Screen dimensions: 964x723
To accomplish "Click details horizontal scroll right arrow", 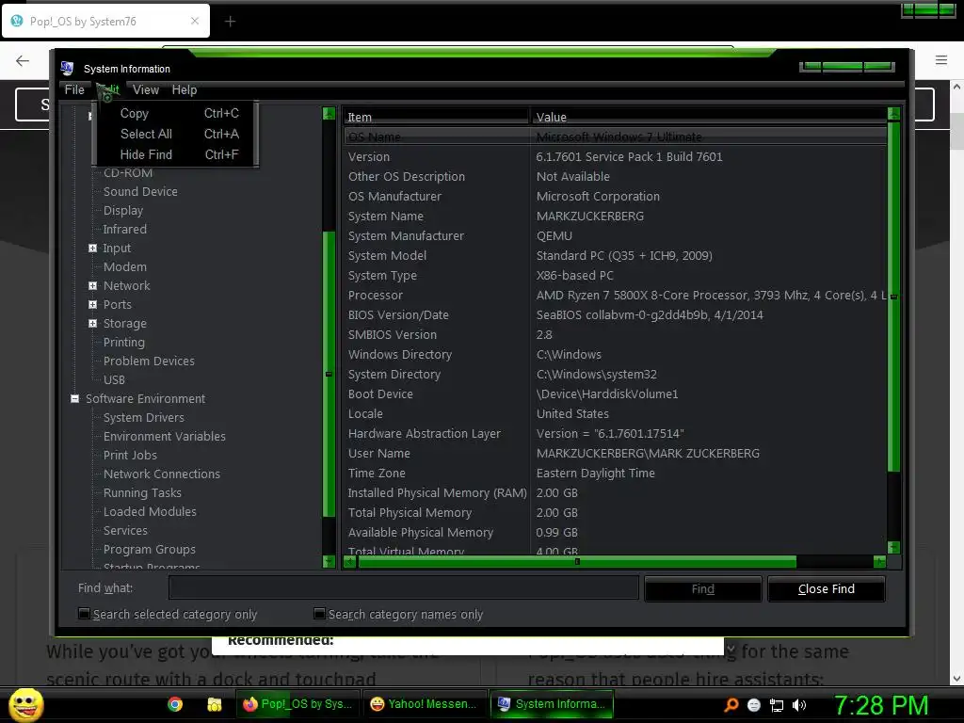I will click(880, 561).
